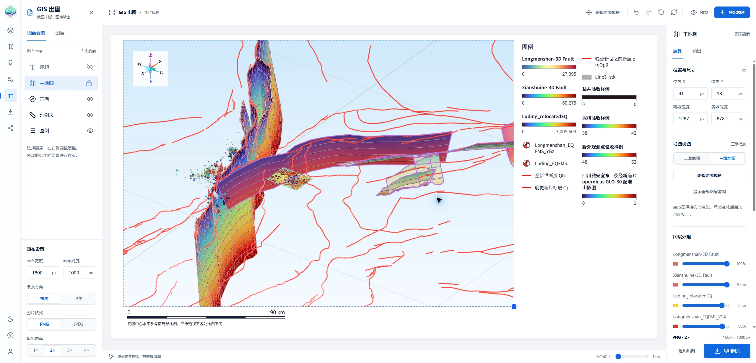Click the 位置 X input field
Image resolution: width=756 pixels, height=363 pixels.
690,94
